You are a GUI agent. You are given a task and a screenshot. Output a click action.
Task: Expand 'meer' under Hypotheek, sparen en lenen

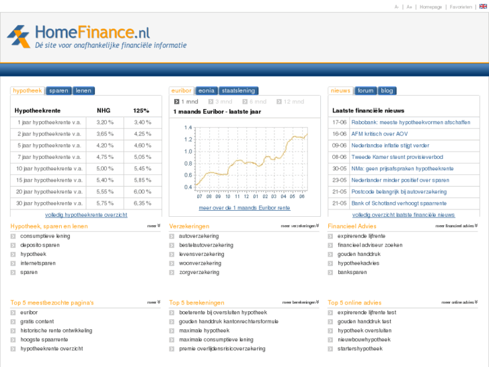click(x=154, y=226)
